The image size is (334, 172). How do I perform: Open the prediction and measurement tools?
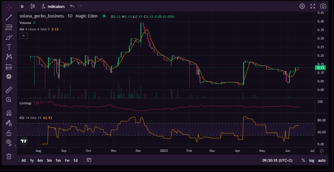point(9,67)
